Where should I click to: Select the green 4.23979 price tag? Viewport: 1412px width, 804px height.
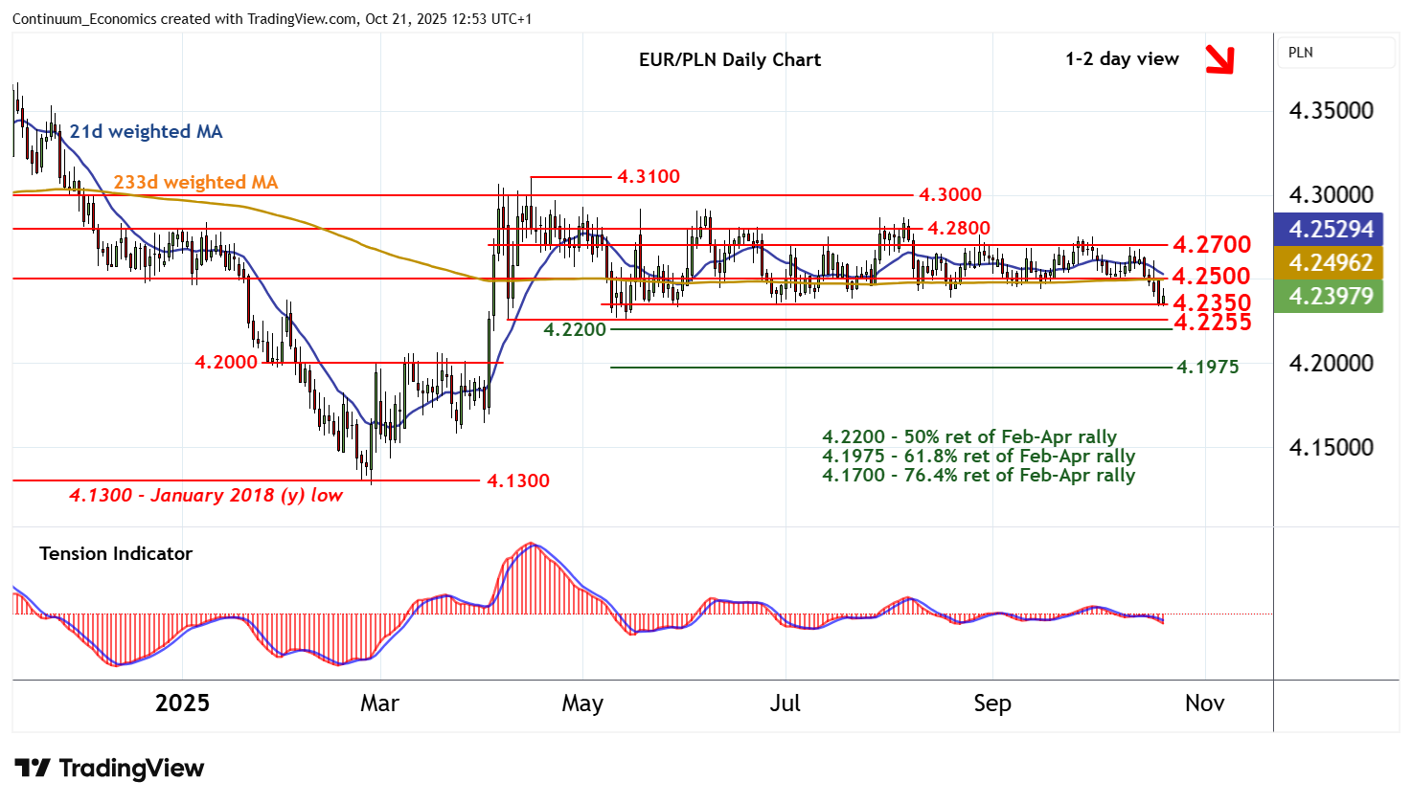tap(1330, 297)
